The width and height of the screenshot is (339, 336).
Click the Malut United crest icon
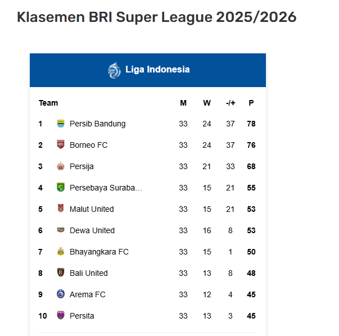[61, 208]
